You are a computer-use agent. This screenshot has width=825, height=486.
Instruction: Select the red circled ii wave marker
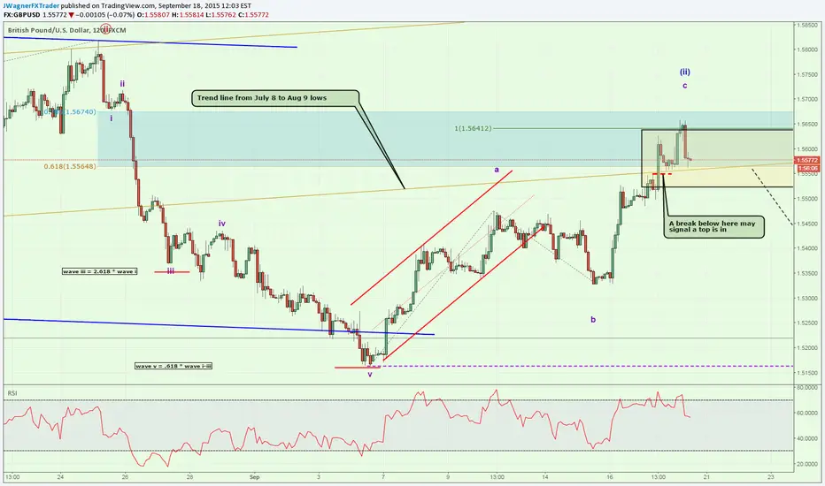pyautogui.click(x=105, y=28)
